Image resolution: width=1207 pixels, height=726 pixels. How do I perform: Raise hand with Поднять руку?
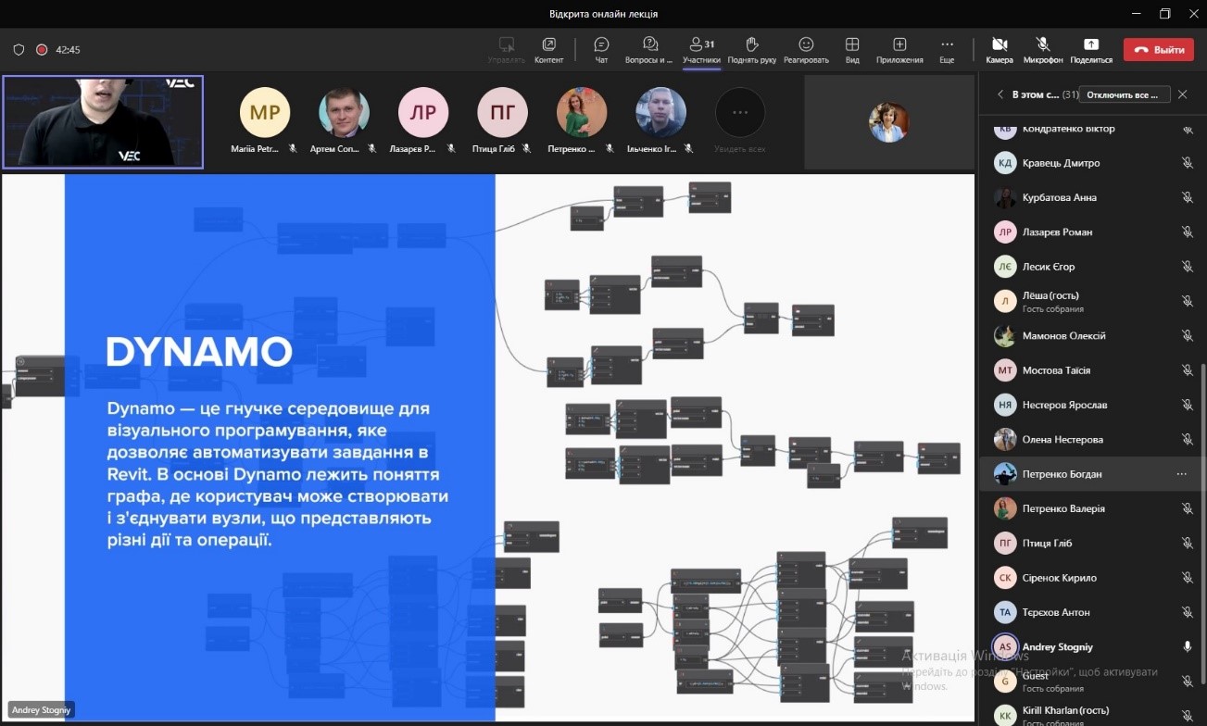coord(752,50)
